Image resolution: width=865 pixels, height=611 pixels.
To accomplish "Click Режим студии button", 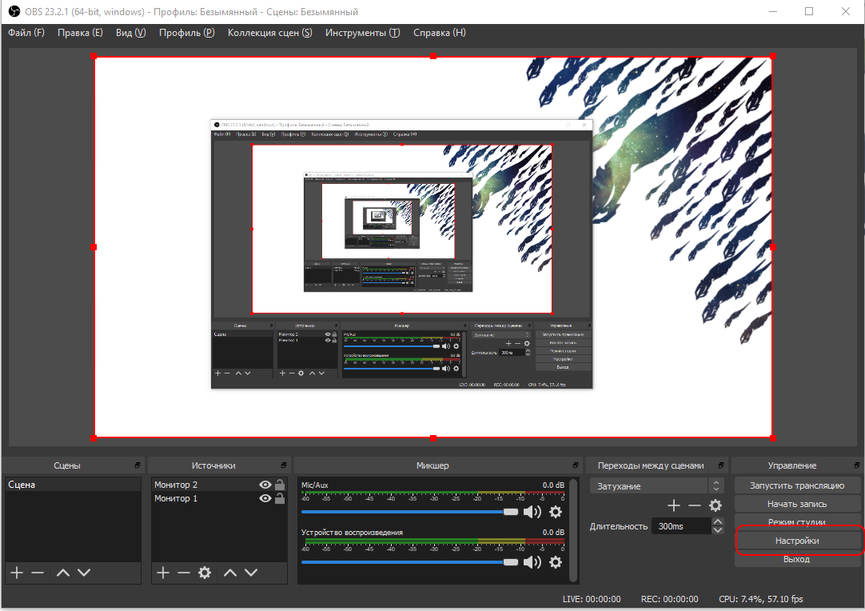I will point(796,521).
